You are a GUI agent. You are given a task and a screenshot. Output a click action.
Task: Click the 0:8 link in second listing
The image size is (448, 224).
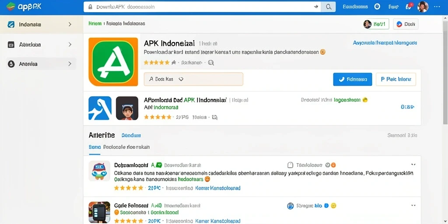tap(408, 107)
